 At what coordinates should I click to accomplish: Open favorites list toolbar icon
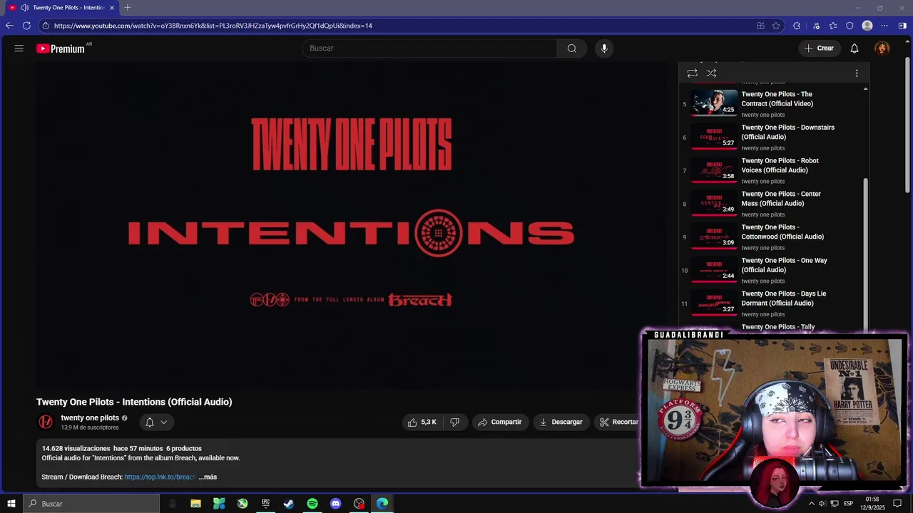833,26
